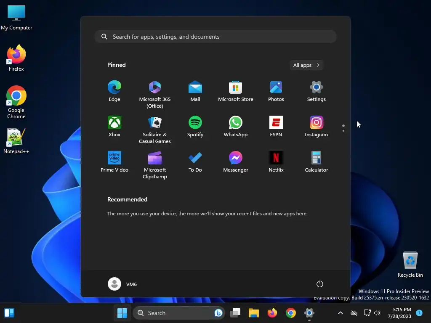Click the Windows Start button on taskbar
Screen dimensions: 431x323
click(x=122, y=313)
